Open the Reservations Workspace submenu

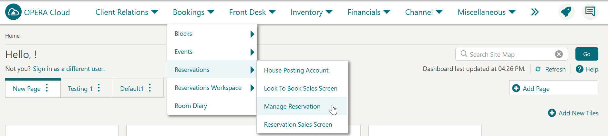[212, 88]
